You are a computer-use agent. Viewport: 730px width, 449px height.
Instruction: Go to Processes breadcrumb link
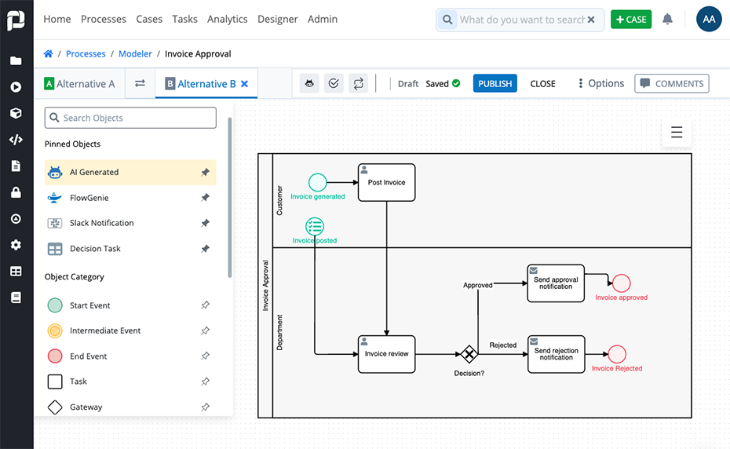coord(86,53)
